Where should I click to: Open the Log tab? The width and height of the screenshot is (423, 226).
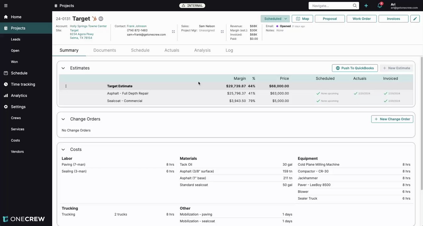pyautogui.click(x=229, y=50)
